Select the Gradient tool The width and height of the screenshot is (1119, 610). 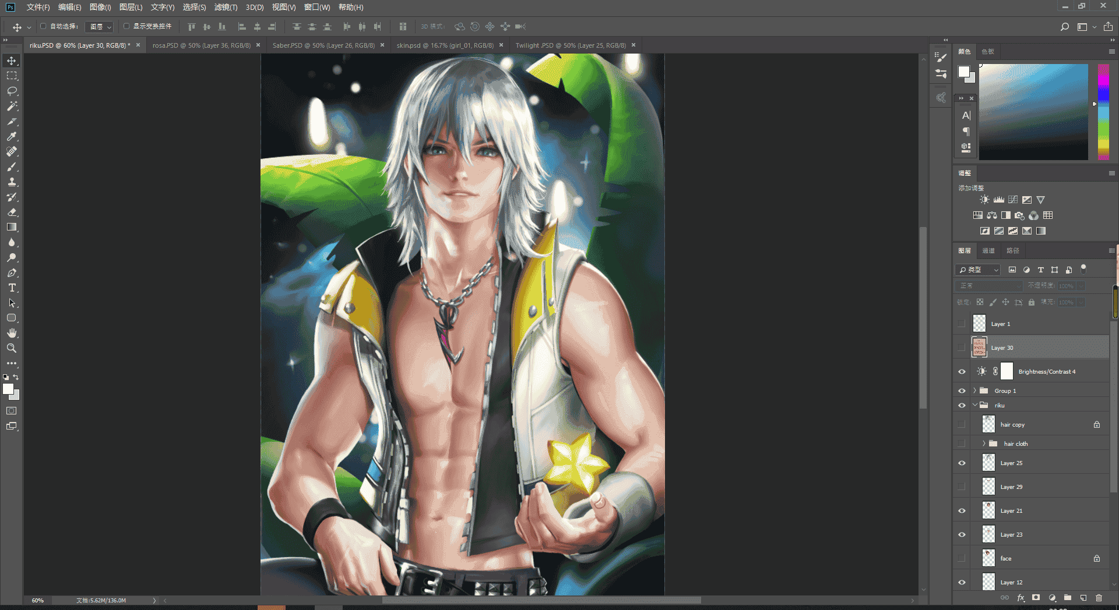[x=12, y=228]
